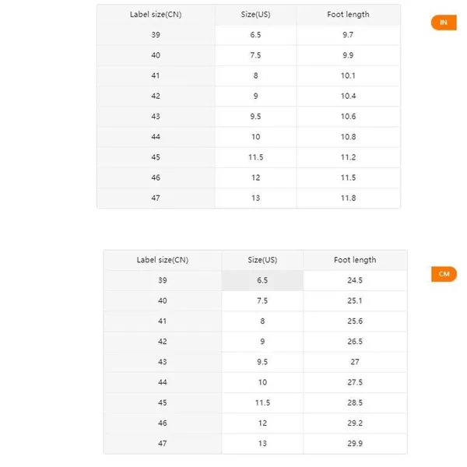Click the 27 foot length cell
467x467 pixels.
pos(355,362)
